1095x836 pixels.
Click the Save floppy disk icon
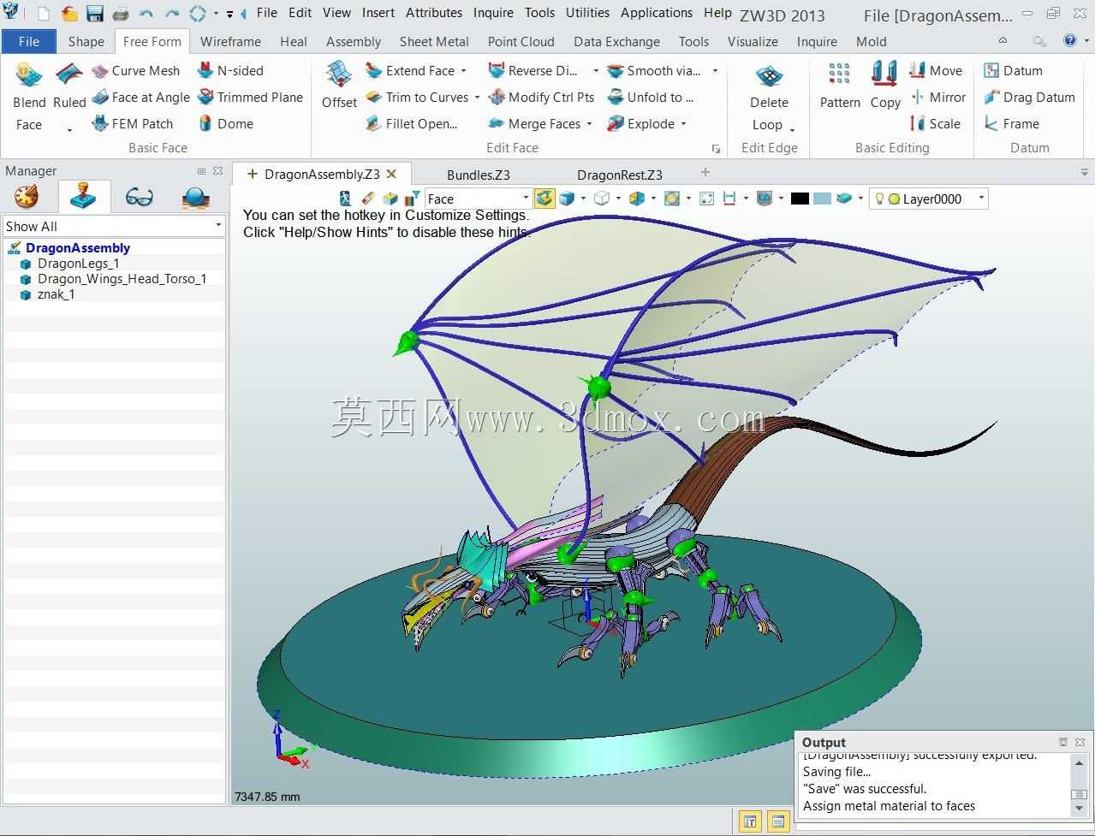[94, 14]
